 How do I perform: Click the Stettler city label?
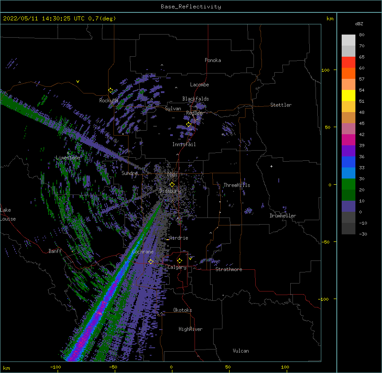[x=281, y=105]
